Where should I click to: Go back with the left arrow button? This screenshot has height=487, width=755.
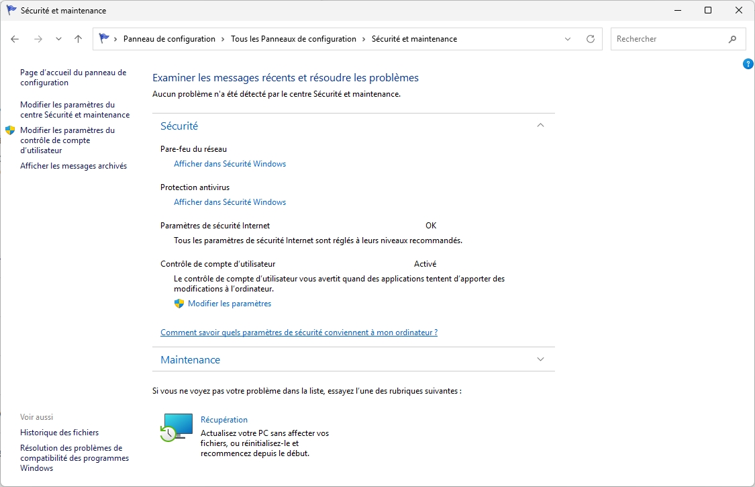tap(15, 39)
